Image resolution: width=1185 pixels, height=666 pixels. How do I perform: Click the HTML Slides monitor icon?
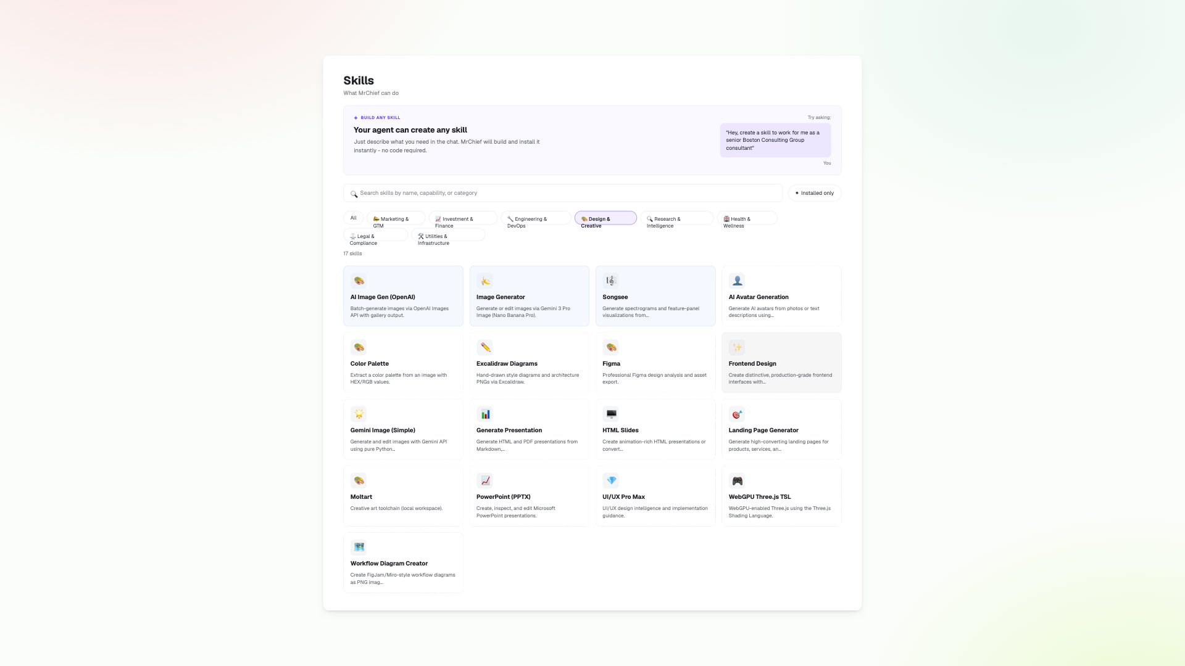coord(611,414)
